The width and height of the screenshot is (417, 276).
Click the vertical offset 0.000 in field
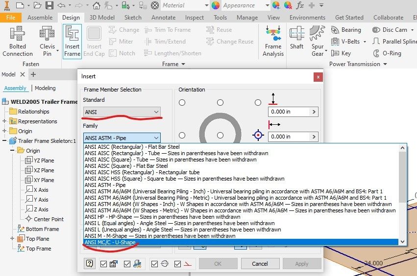(x=289, y=112)
